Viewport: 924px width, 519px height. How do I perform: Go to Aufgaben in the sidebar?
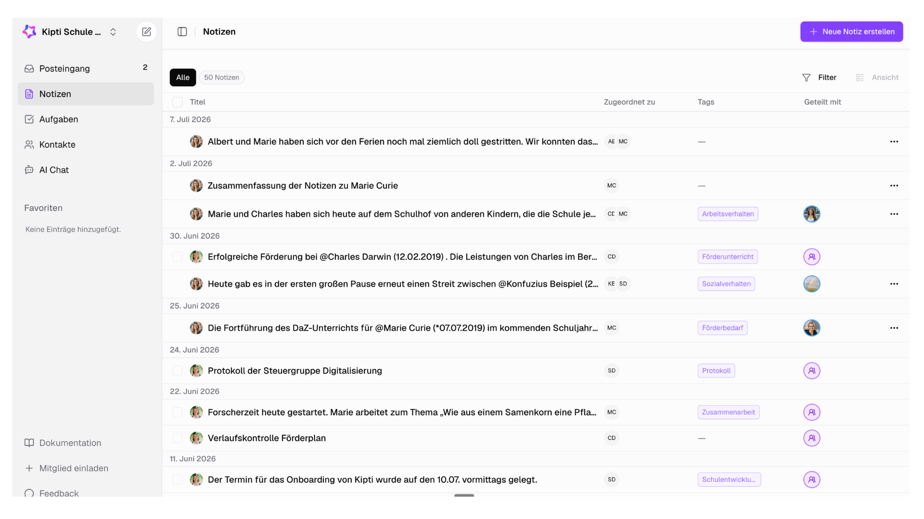click(86, 119)
